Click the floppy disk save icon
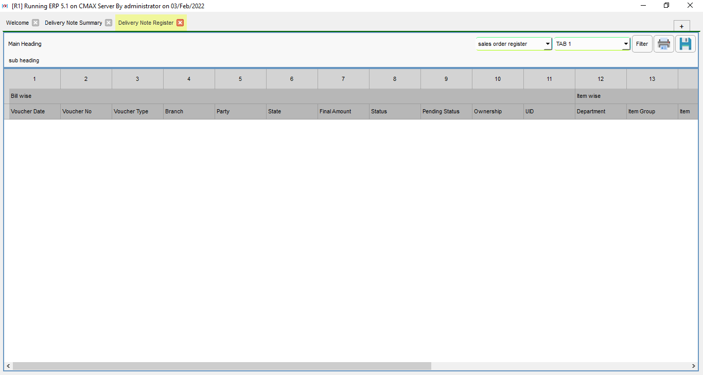Viewport: 703px width, 375px height. pyautogui.click(x=685, y=44)
